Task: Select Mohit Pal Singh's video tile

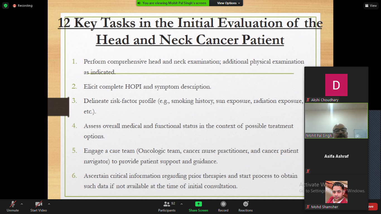Action: pos(336,121)
